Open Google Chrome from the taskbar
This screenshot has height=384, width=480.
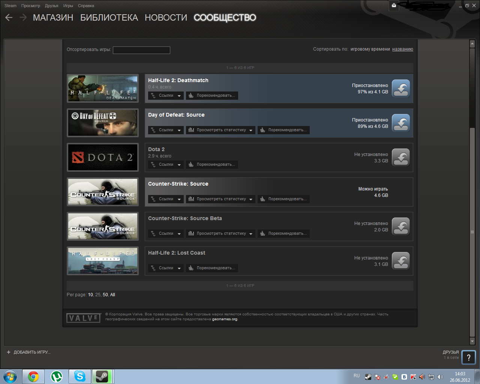(x=33, y=376)
